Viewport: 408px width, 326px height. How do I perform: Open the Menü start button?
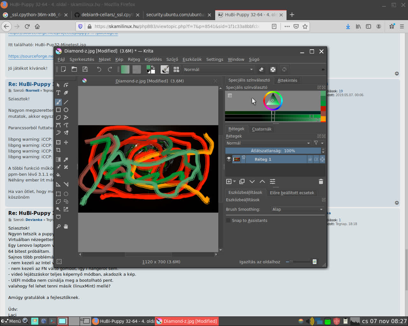[x=11, y=321]
